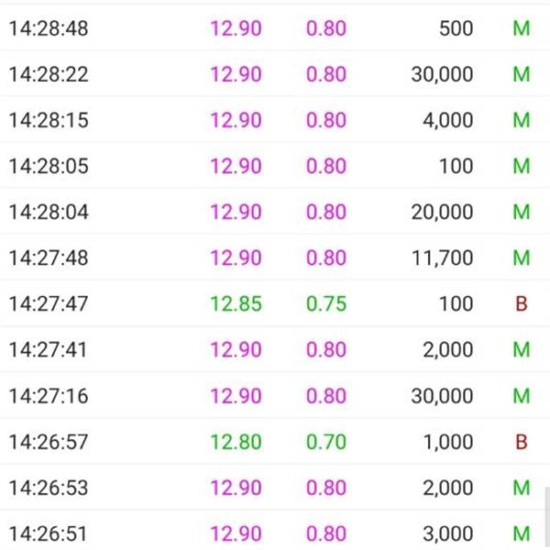Select the B marker on 14:27:47 row
The width and height of the screenshot is (550, 550).
(x=522, y=303)
